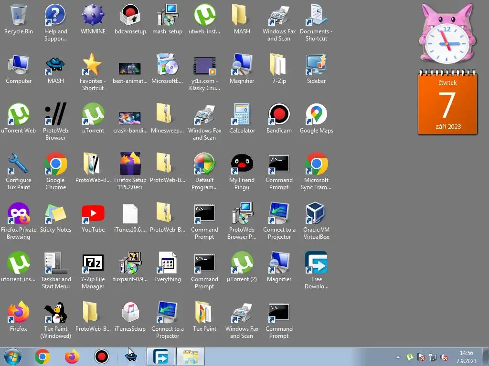Viewport: 489px width, 366px height.
Task: Click the 7-Zip File Manager icon
Action: pos(93,263)
